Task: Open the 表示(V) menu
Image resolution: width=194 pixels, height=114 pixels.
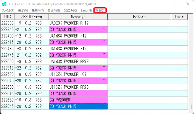Action: 23,11
